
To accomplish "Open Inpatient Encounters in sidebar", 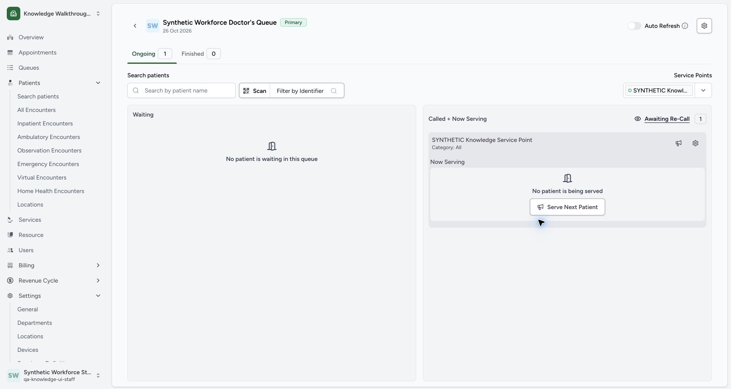I will point(45,123).
